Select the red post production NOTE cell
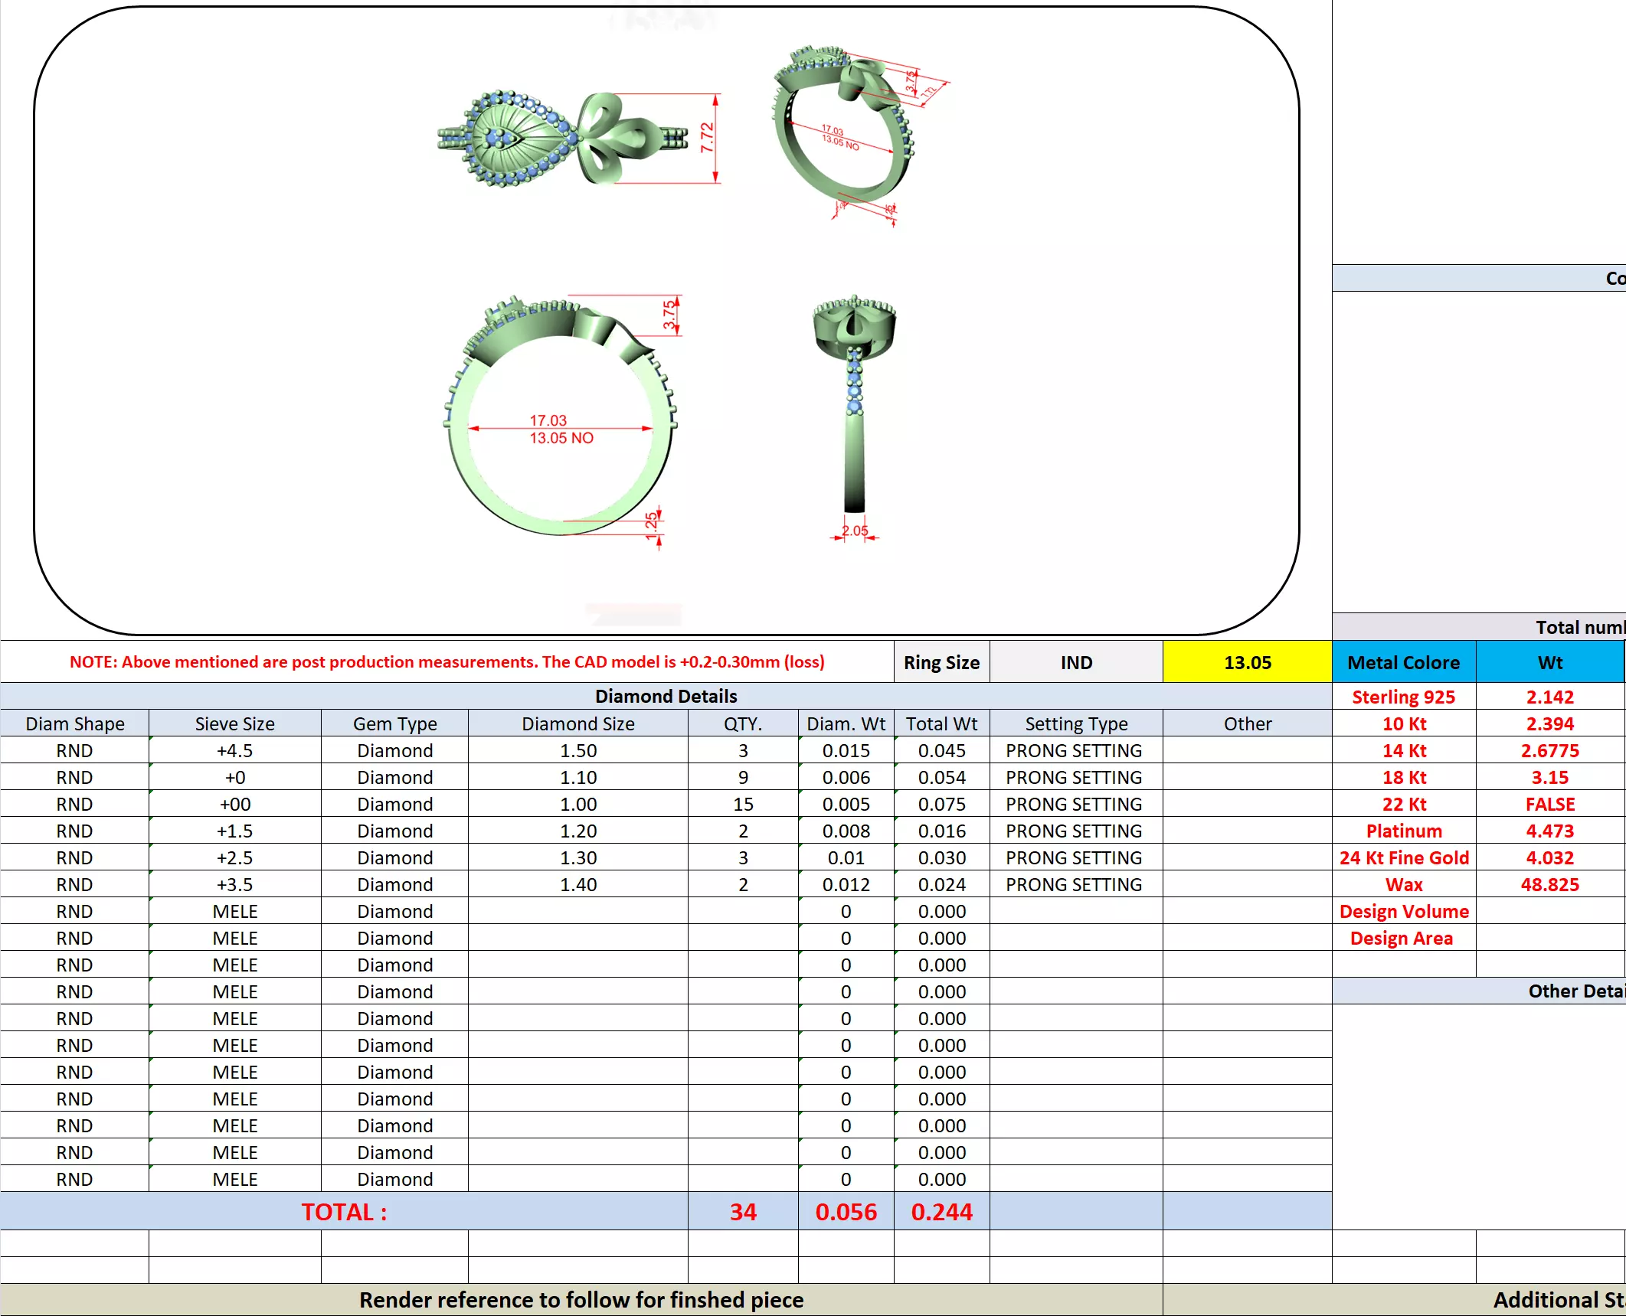This screenshot has width=1626, height=1316. (x=447, y=662)
